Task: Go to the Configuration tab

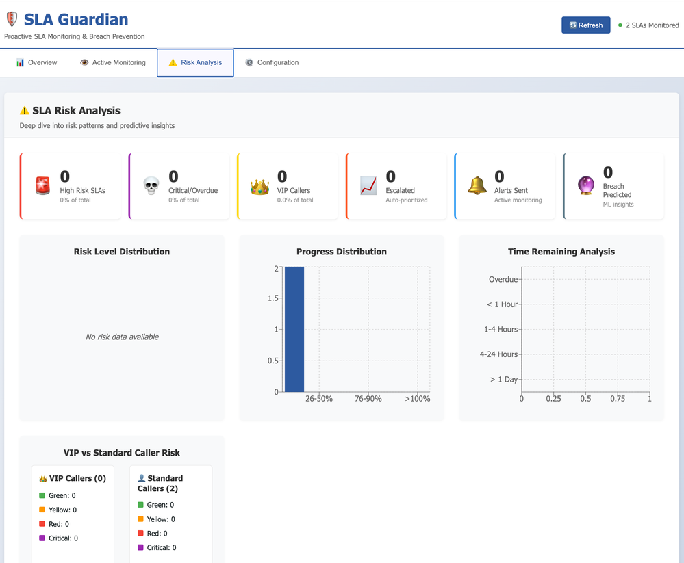Action: pos(272,62)
